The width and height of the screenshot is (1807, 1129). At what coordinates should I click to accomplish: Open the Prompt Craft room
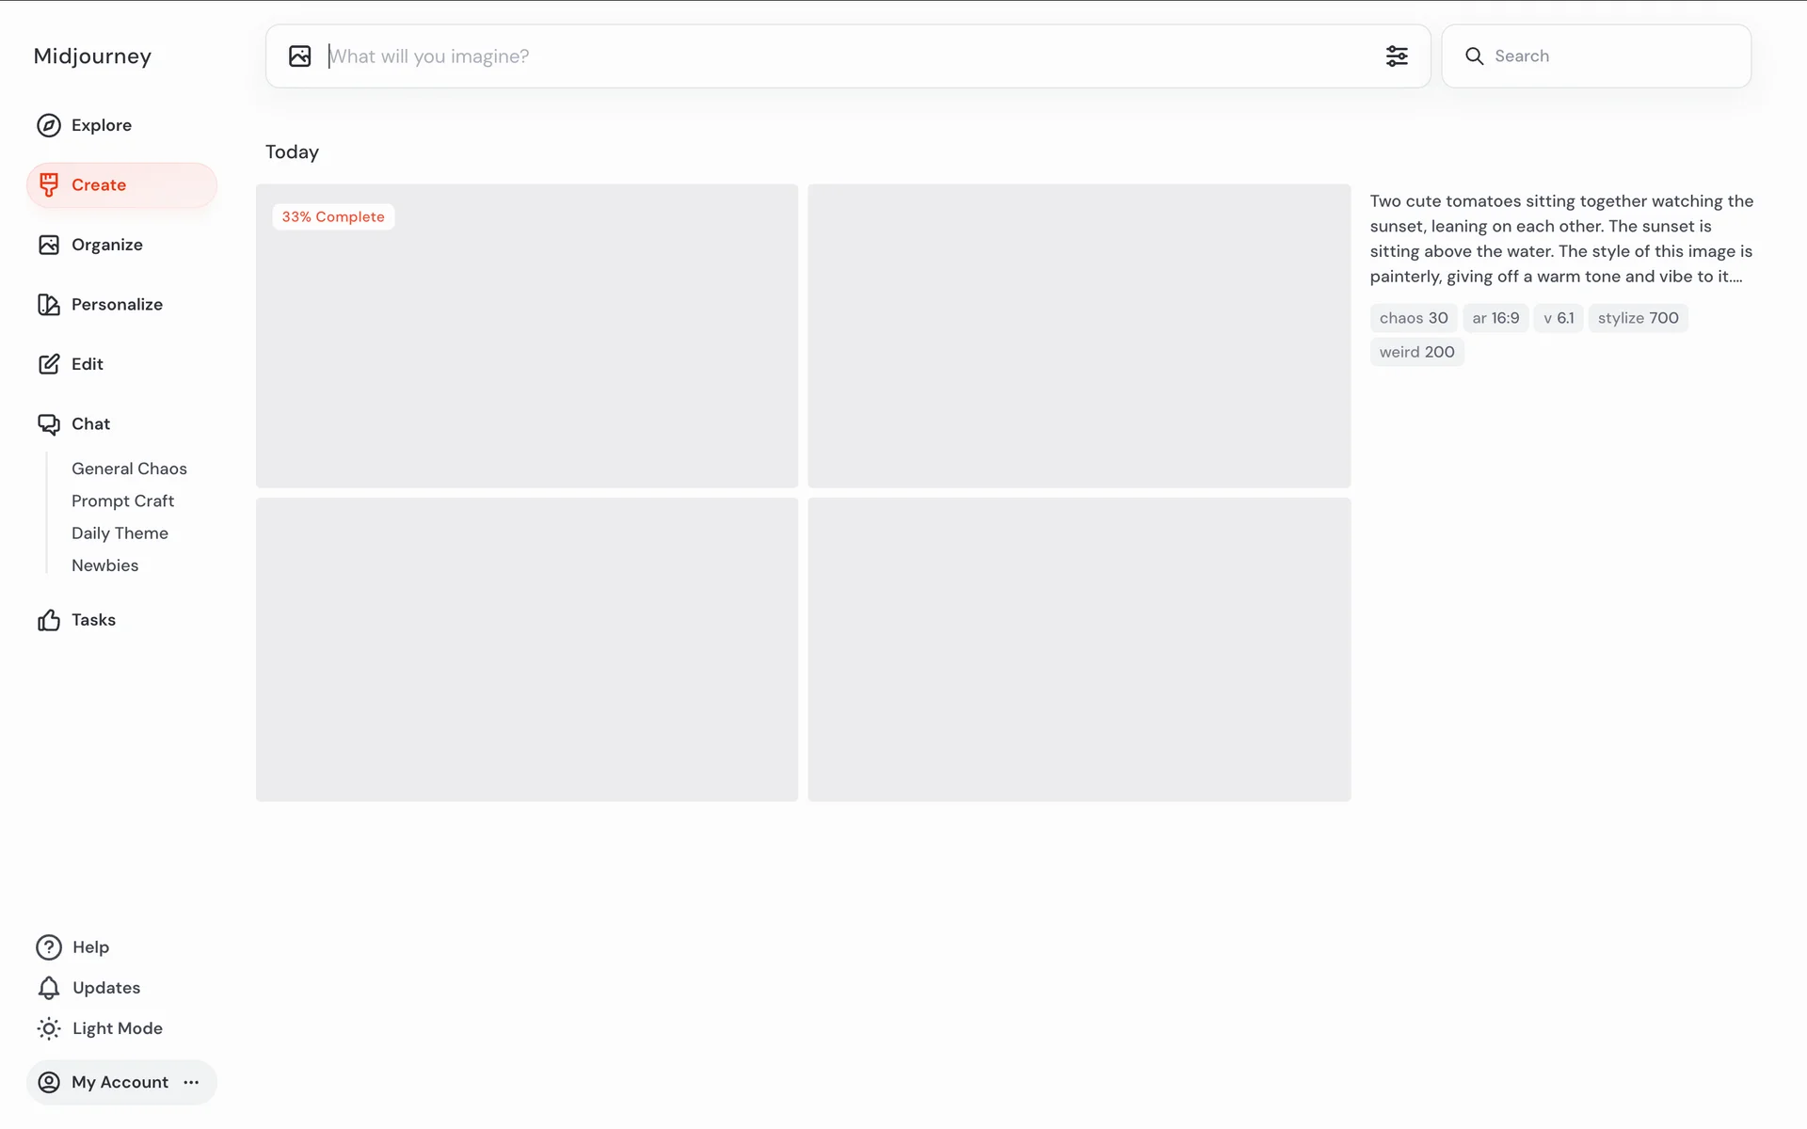coord(122,501)
